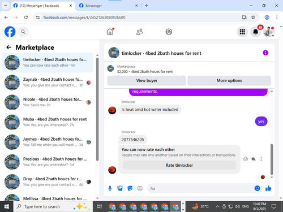
Task: Send a thumbs-up like
Action: point(268,188)
